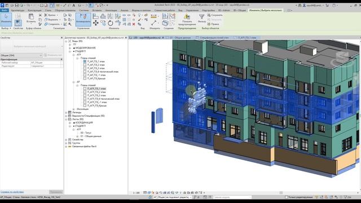361x203 pixels.
Task: Switch to the Совместная работа ribbon tab
Action: (x=165, y=10)
